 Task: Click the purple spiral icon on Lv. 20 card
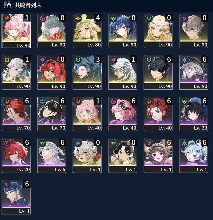[x=7, y=143]
